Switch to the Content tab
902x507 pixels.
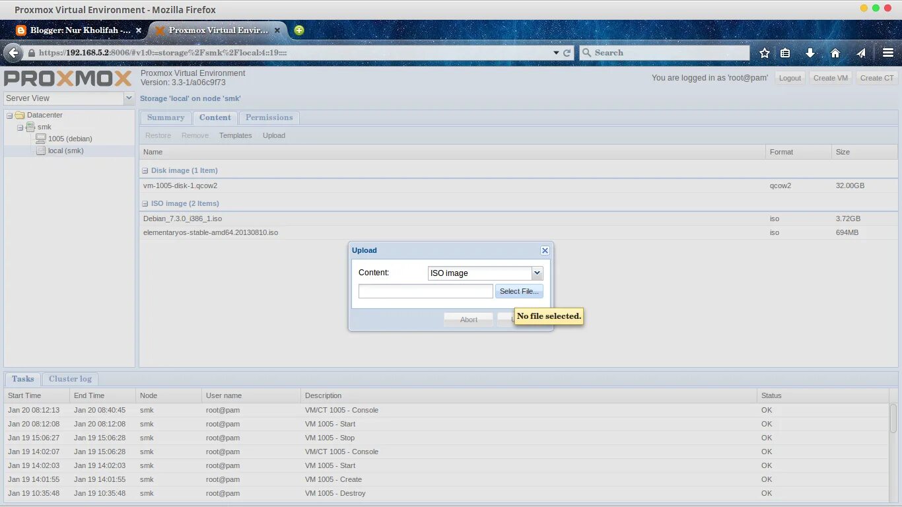215,118
